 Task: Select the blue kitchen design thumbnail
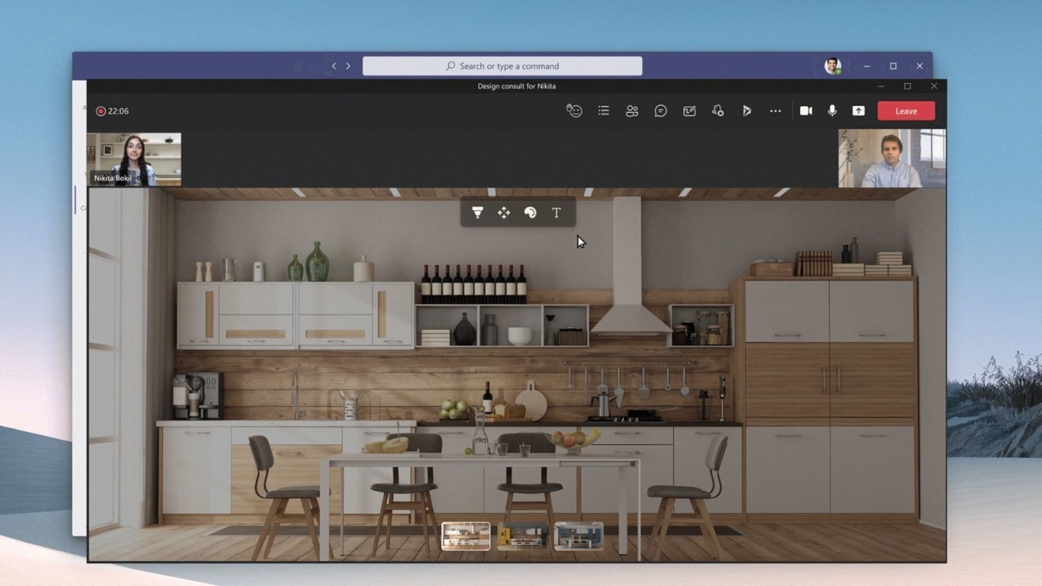578,536
